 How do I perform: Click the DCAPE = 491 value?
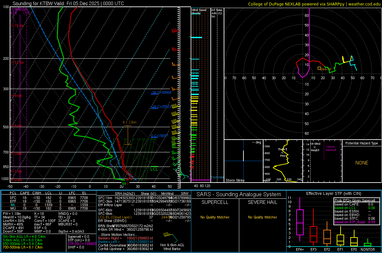pyautogui.click(x=13, y=228)
